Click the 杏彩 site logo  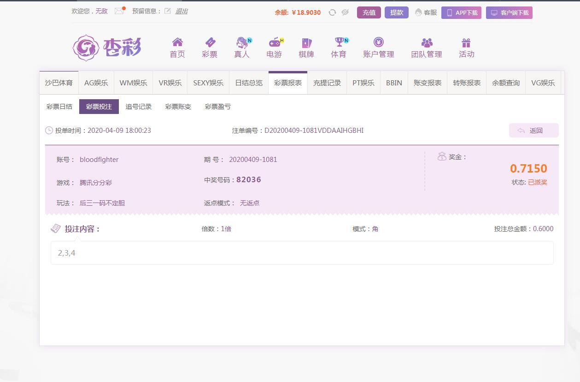click(x=107, y=48)
